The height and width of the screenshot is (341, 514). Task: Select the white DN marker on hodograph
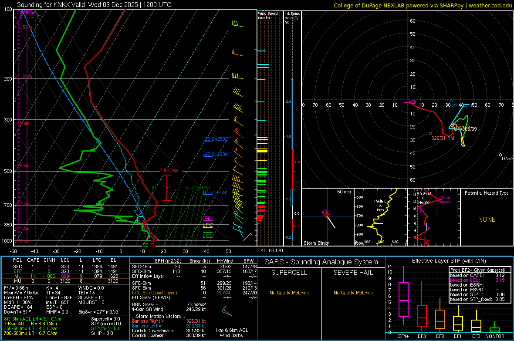coord(500,155)
